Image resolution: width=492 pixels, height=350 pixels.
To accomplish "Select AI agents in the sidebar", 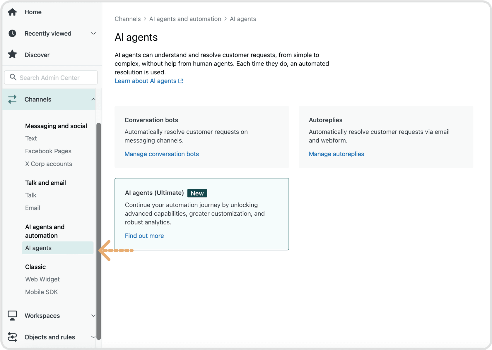I will click(38, 248).
